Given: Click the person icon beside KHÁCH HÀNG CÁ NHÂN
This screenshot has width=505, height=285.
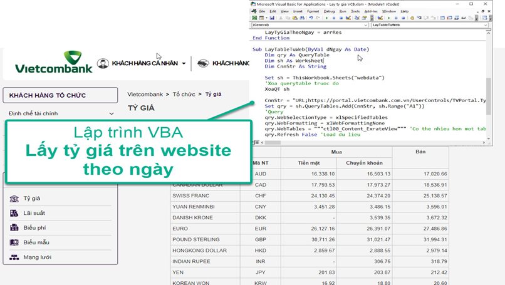Looking at the screenshot, I should [x=103, y=63].
